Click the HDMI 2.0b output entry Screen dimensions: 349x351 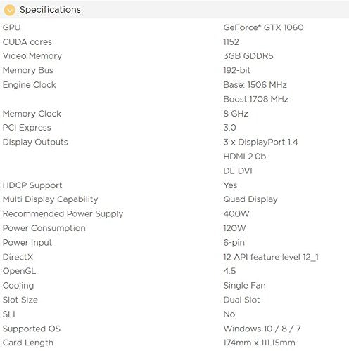[245, 157]
